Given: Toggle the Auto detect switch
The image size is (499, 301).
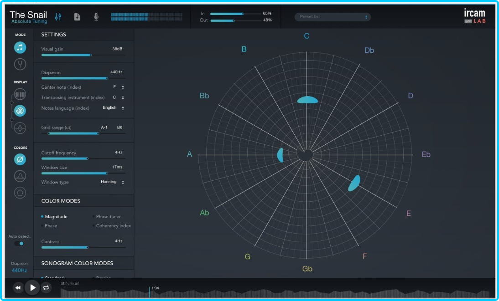Looking at the screenshot, I should pos(19,243).
